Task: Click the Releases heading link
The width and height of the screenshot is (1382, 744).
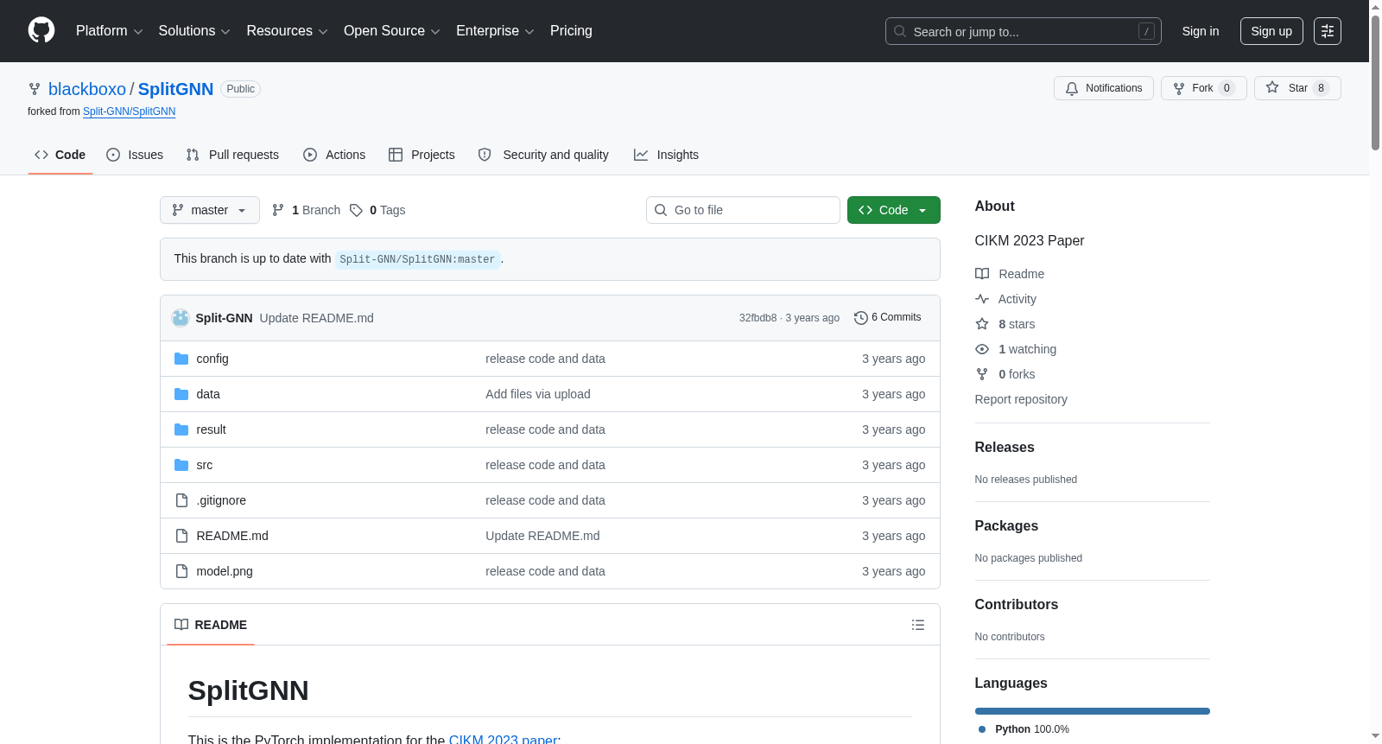Action: (1005, 448)
